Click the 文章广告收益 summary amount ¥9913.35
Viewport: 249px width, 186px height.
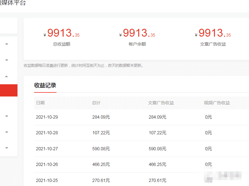213,33
